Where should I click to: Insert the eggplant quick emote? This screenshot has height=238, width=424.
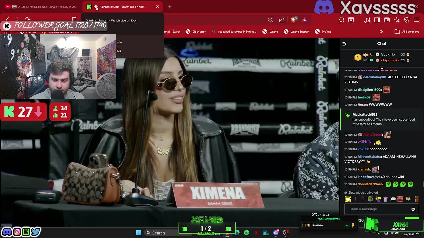(x=378, y=199)
